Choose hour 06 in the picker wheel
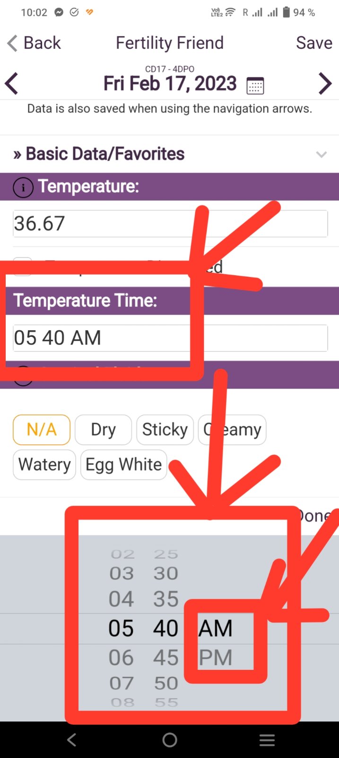Viewport: 339px width, 758px height. pyautogui.click(x=122, y=658)
